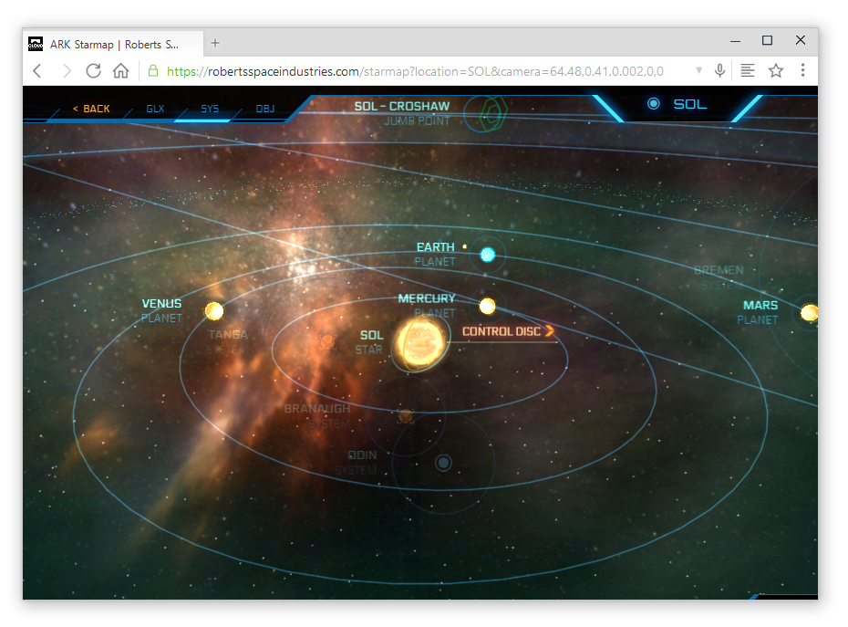Bookmark page with the star icon

tap(776, 70)
